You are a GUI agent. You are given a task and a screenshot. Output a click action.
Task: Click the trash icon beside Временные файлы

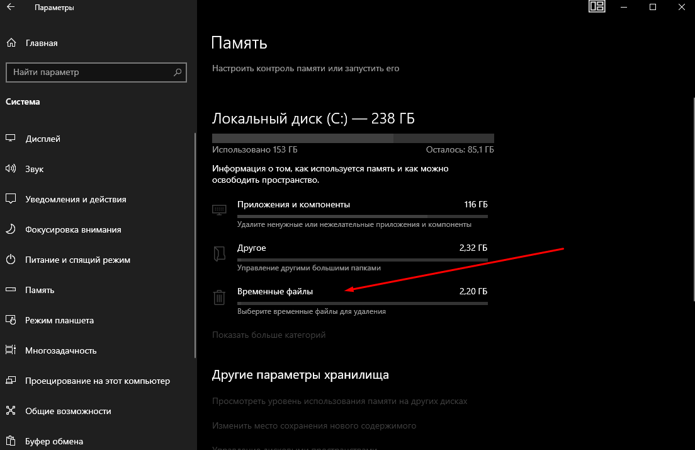pyautogui.click(x=219, y=297)
